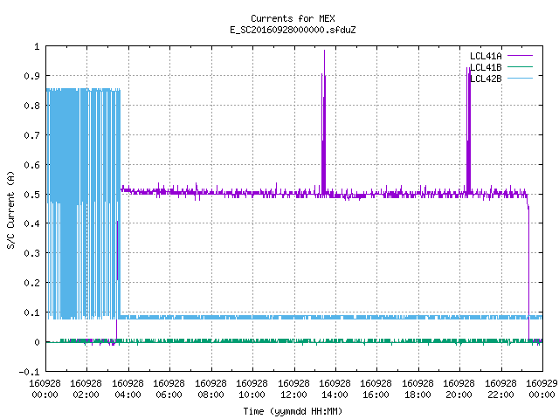Click the x-axis label '160928 20:00'
The width and height of the screenshot is (559, 419).
coord(459,389)
